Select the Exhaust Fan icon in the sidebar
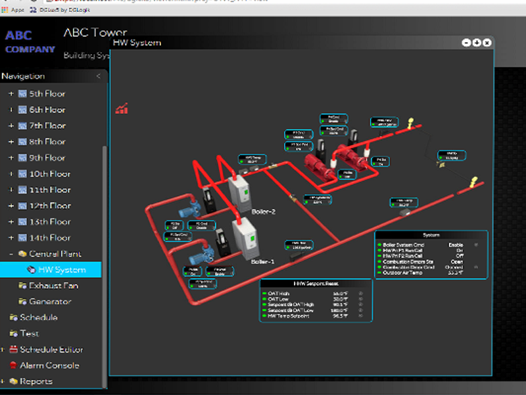Viewport: 526px width, 395px height. 22,286
